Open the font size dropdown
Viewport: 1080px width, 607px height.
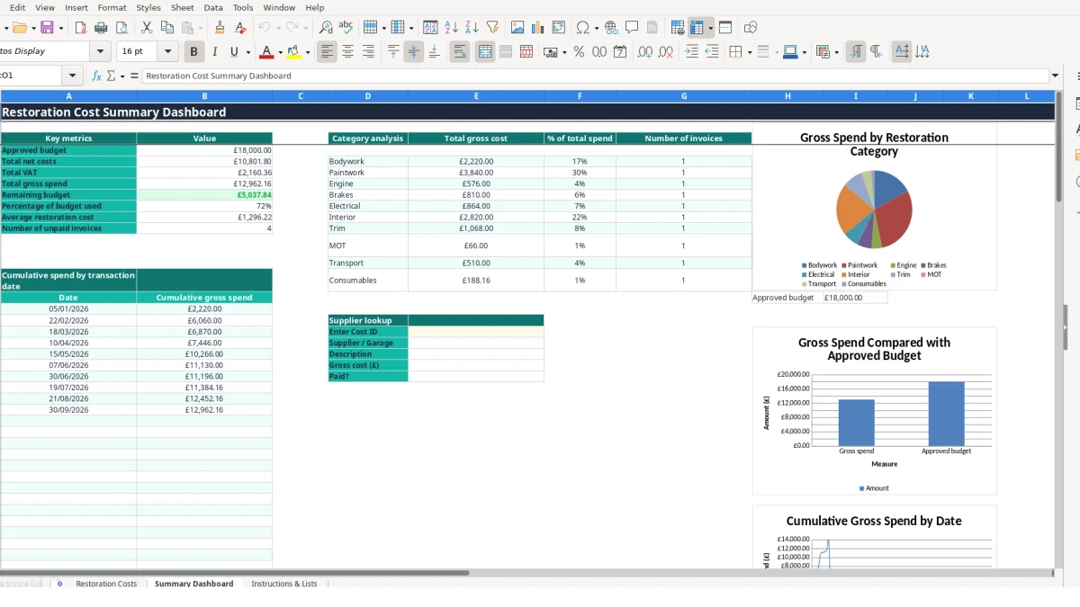[x=167, y=51]
